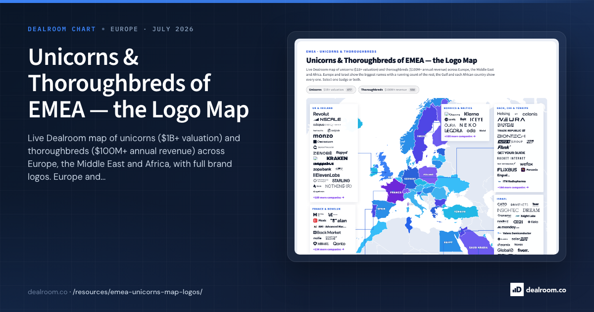The height and width of the screenshot is (312, 594).
Task: Click the Revolut logo in UK & Ireland
Action: 321,114
